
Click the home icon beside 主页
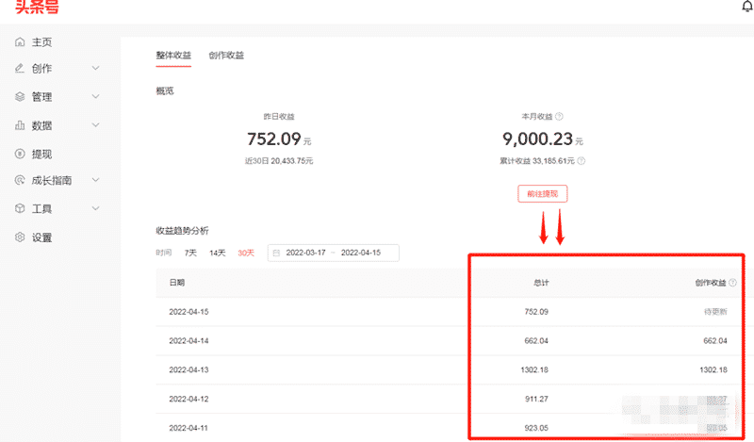pos(20,41)
